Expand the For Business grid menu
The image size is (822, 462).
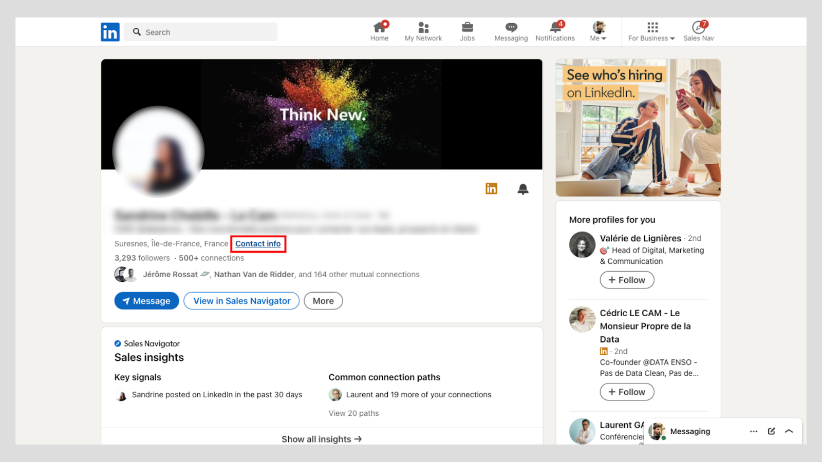point(651,31)
